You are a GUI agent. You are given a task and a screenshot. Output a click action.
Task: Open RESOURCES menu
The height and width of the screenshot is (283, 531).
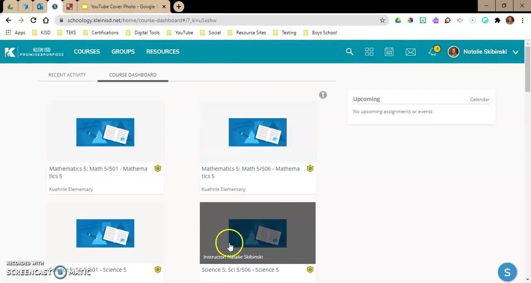(x=163, y=51)
